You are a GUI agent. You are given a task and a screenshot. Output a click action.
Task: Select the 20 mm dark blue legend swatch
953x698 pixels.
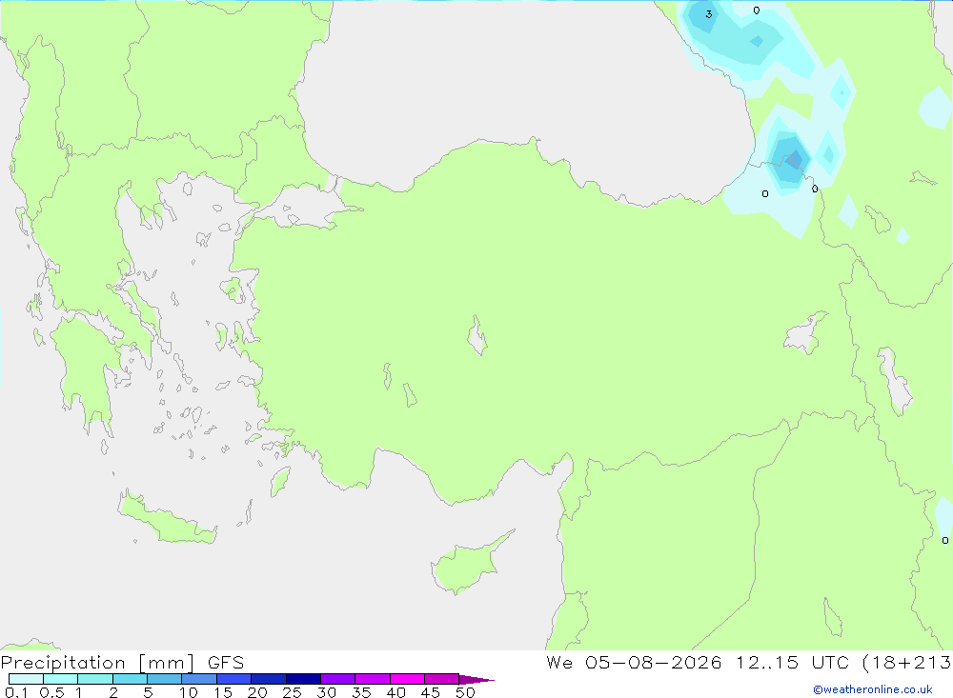pyautogui.click(x=268, y=679)
